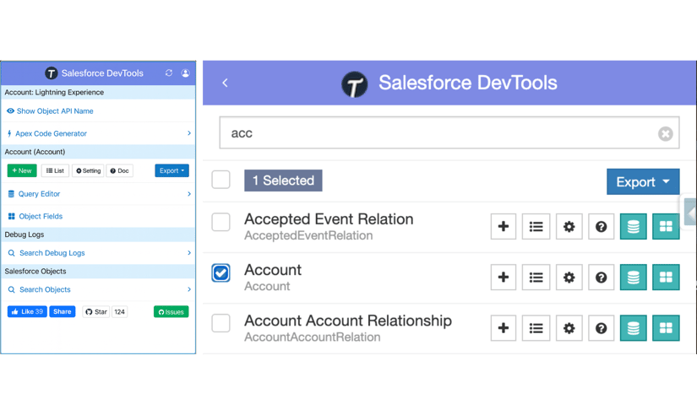This screenshot has width=697, height=415.
Task: Click the Account object title
Action: 273,270
